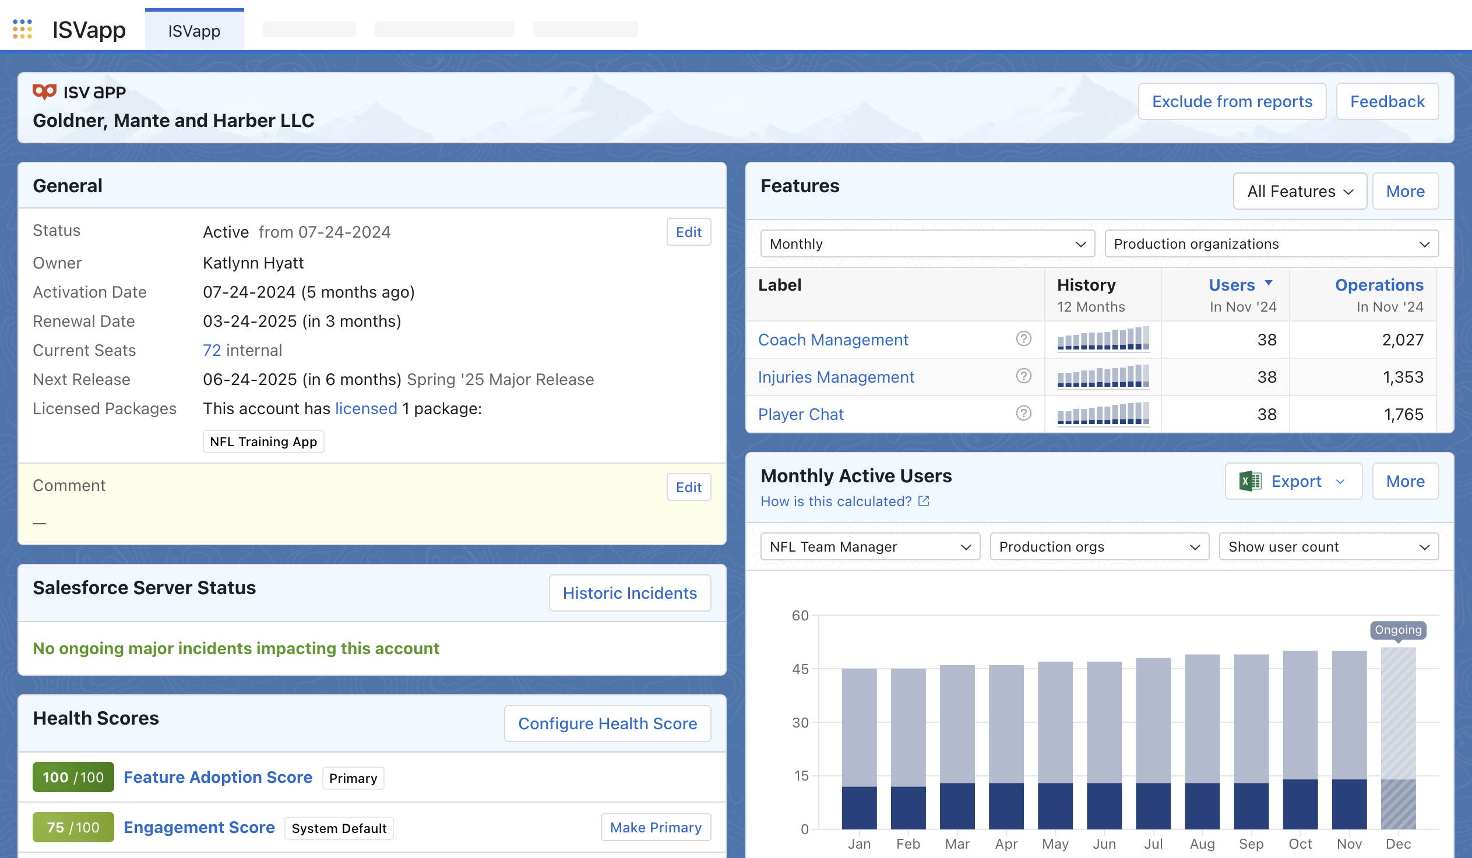Click Player Chat history sparkline
1472x858 pixels.
[1103, 414]
